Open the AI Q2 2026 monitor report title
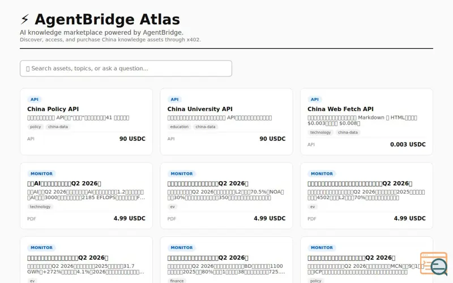The width and height of the screenshot is (453, 283). coord(64,183)
